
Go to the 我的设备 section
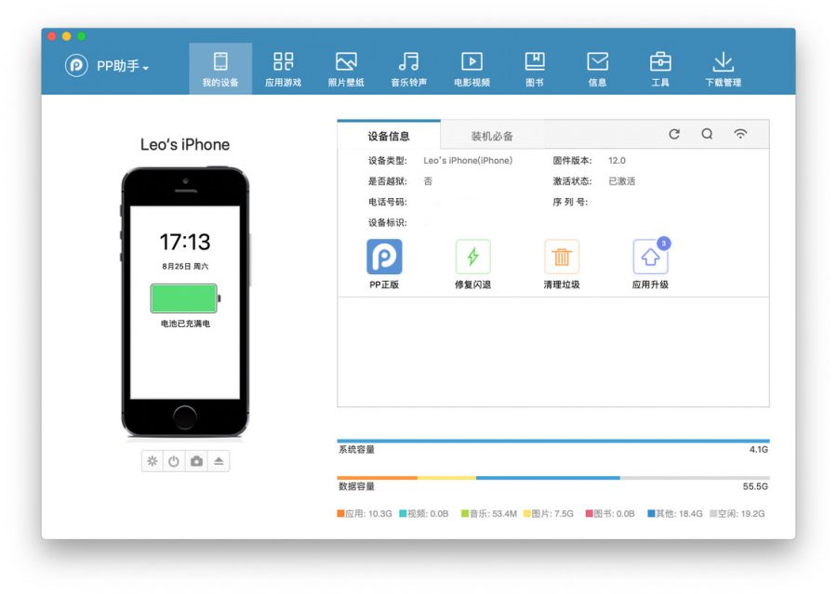[220, 69]
